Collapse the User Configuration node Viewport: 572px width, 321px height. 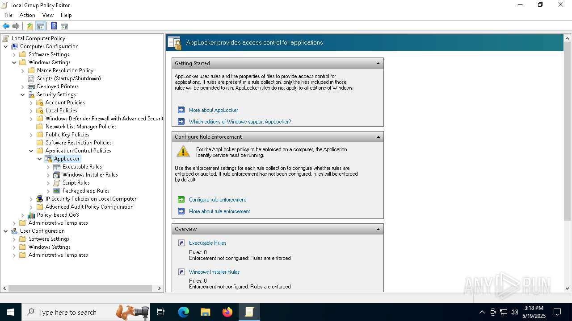6,231
